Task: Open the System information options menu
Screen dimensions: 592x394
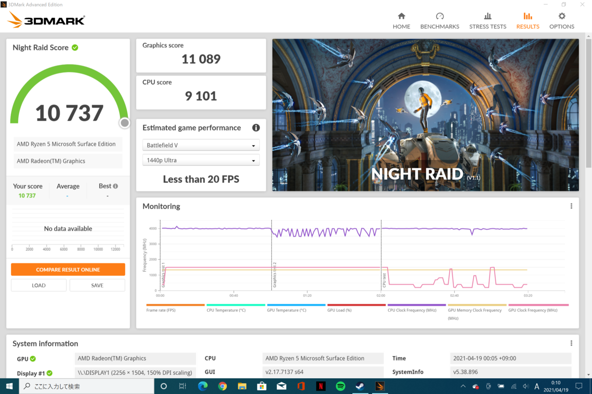Action: 571,343
